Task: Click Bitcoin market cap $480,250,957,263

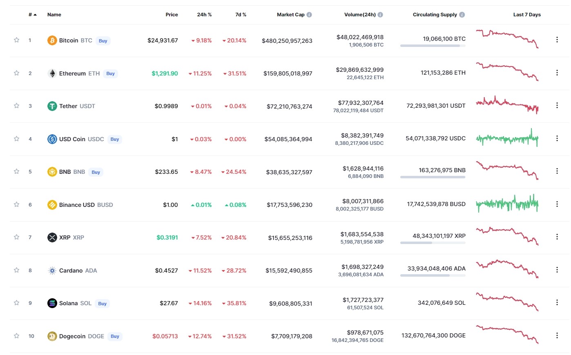Action: [x=287, y=41]
